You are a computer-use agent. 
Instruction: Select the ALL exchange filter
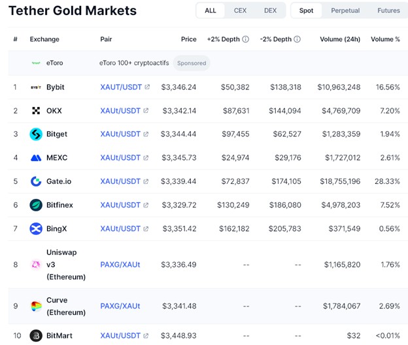tap(211, 10)
